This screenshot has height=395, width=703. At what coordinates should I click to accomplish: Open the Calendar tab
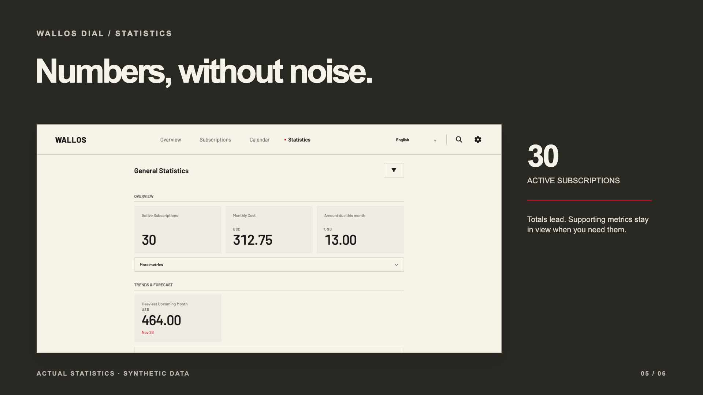pyautogui.click(x=260, y=140)
